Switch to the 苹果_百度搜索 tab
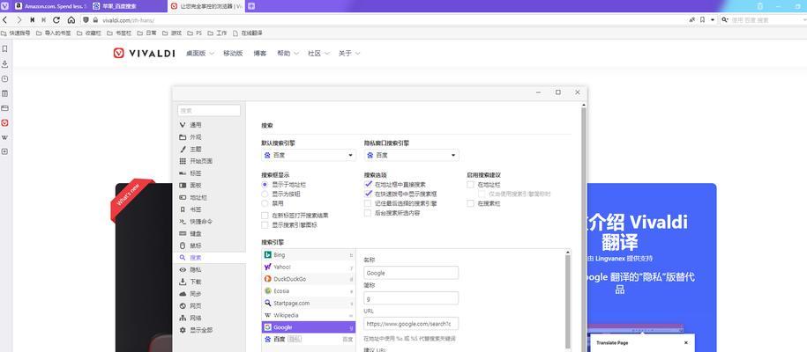This screenshot has width=807, height=352. tap(128, 6)
